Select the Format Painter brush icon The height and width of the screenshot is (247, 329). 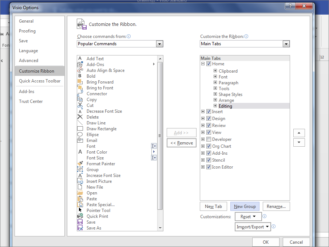(x=80, y=164)
